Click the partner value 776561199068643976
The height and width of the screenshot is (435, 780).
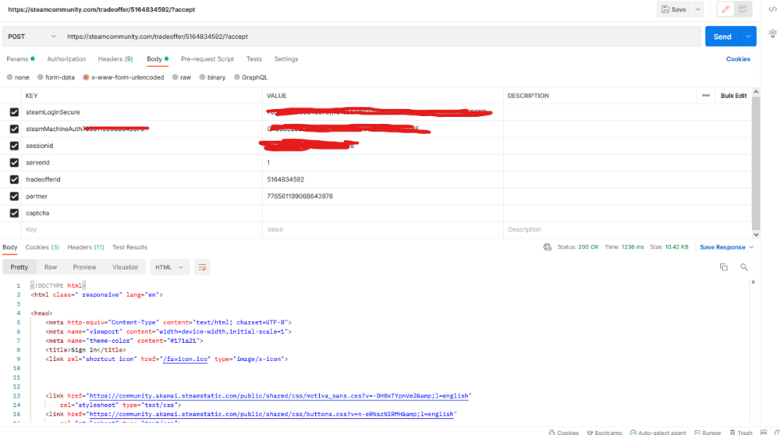[300, 196]
